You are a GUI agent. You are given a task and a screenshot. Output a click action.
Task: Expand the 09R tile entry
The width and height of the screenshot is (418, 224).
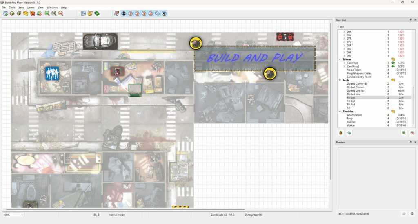(x=344, y=53)
